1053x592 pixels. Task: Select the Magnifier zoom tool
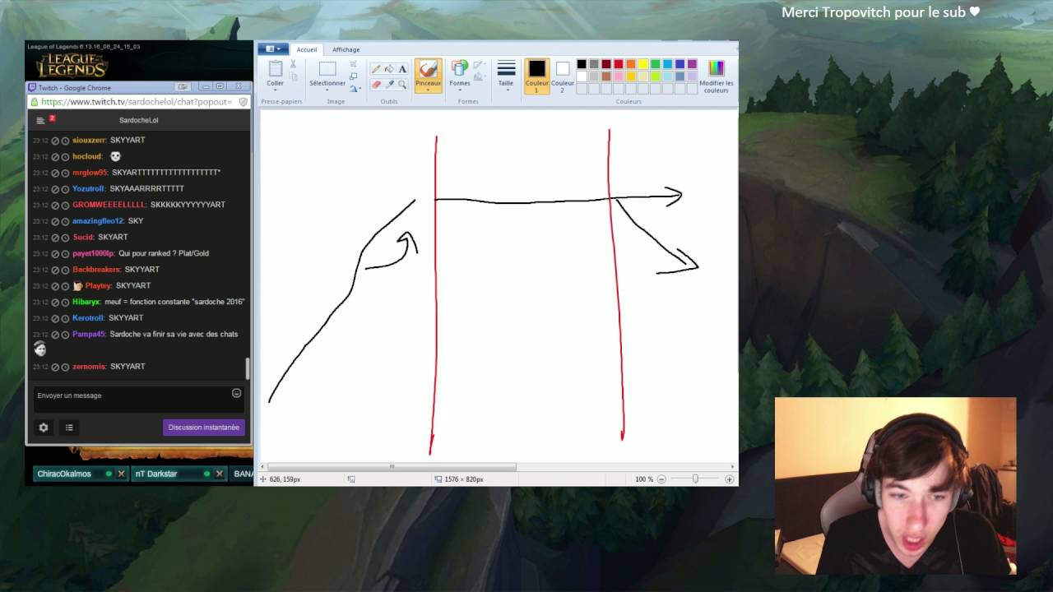(402, 84)
